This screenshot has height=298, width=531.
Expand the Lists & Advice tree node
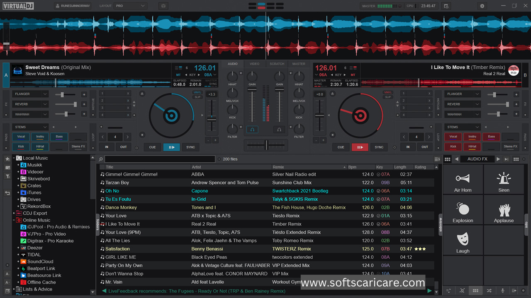pyautogui.click(x=14, y=289)
